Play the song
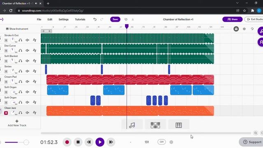This screenshot has height=148, width=263. coord(100,142)
